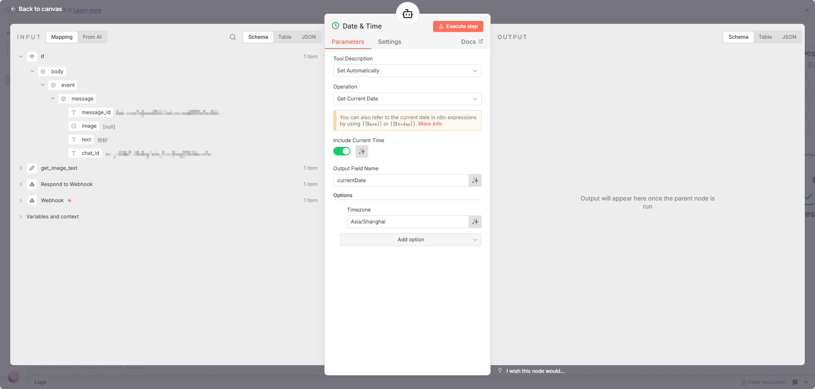The height and width of the screenshot is (389, 815).
Task: Switch the output view to Table
Action: pos(765,37)
